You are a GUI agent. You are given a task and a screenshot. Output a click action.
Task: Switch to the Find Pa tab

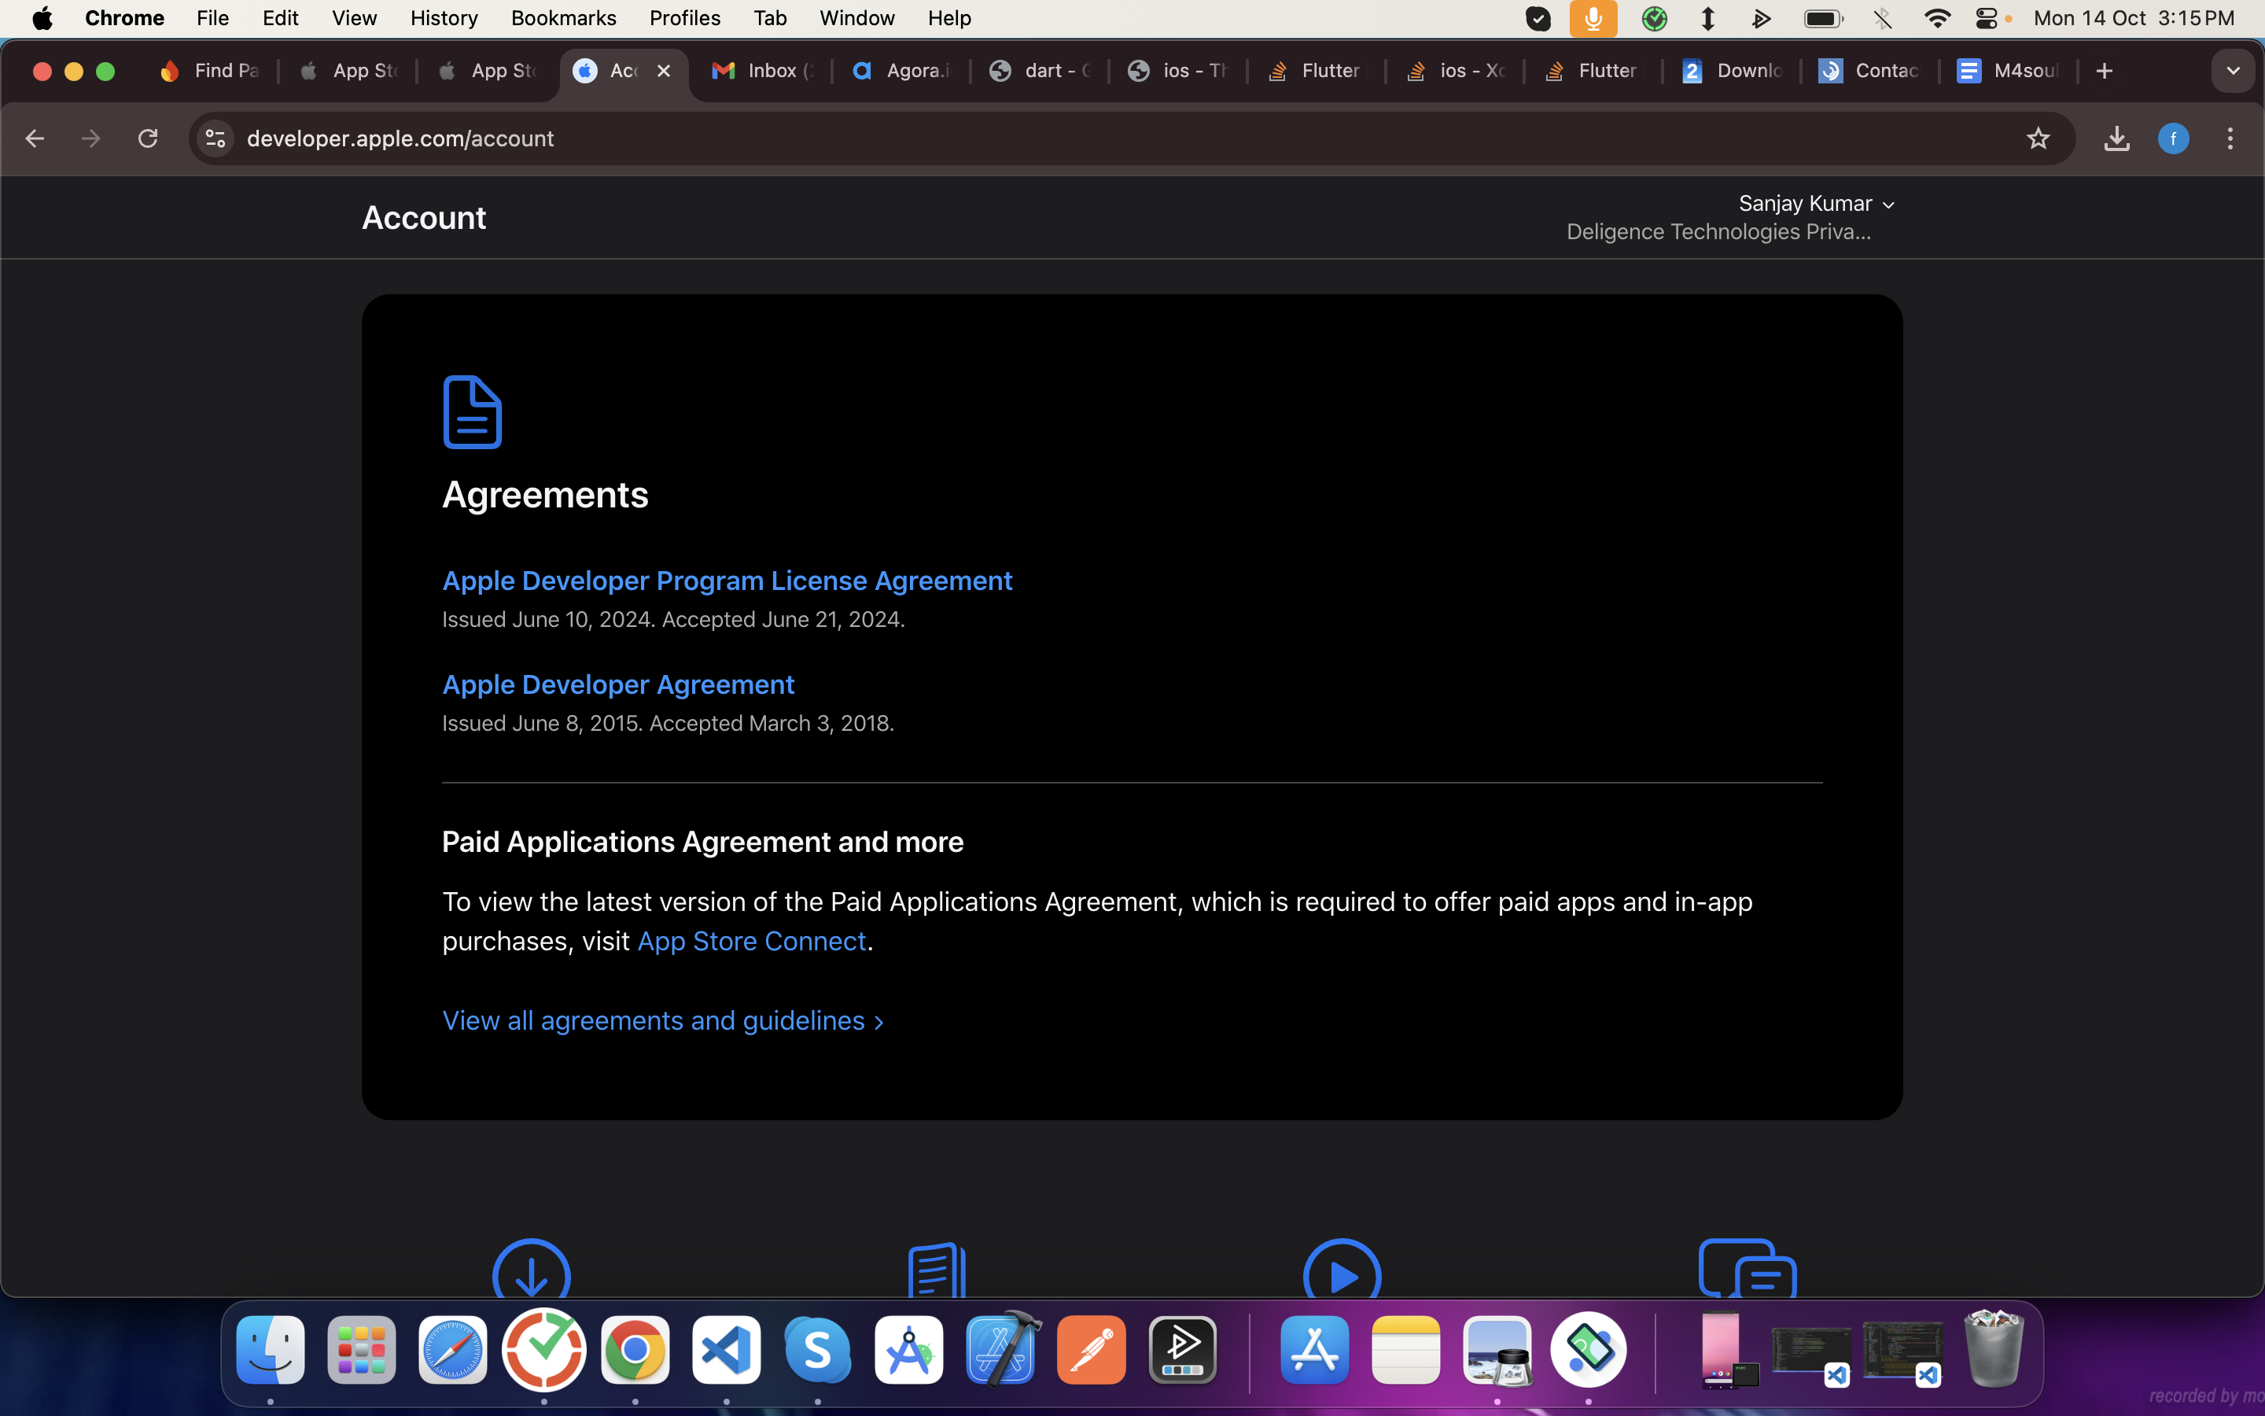click(x=210, y=71)
